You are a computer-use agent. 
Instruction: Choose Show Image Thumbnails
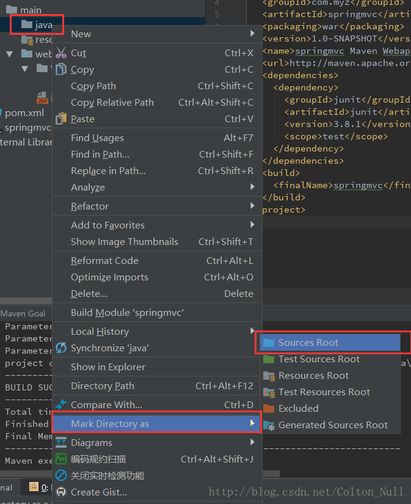[x=157, y=241]
